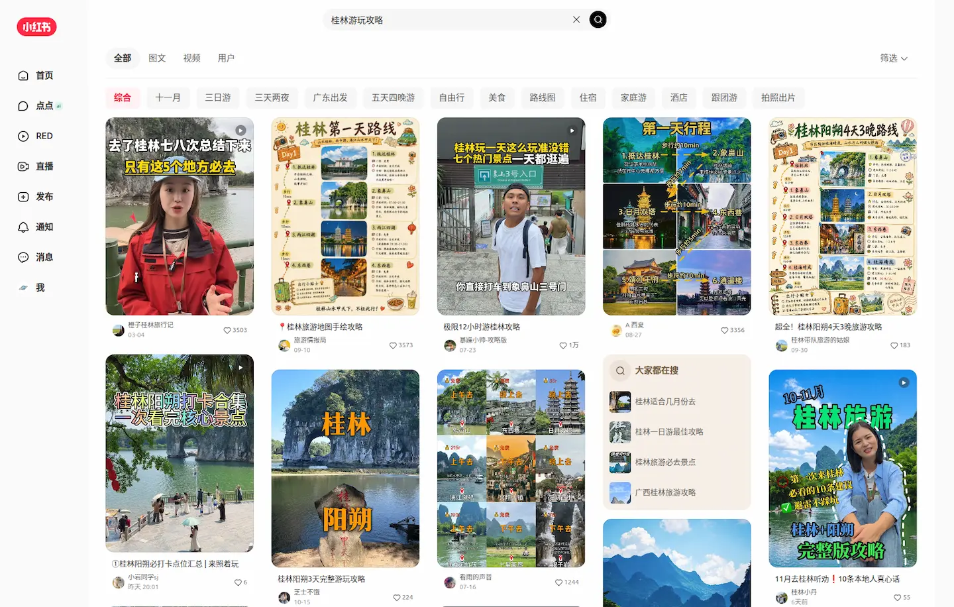Image resolution: width=954 pixels, height=607 pixels.
Task: Switch to the 图文 tab
Action: [x=157, y=58]
